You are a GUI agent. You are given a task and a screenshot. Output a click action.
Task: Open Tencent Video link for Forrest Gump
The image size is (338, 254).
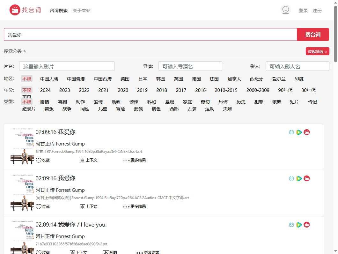(x=299, y=132)
